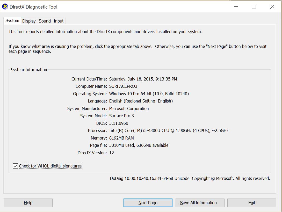Click the Processor label
The width and height of the screenshot is (282, 212).
[x=97, y=130]
